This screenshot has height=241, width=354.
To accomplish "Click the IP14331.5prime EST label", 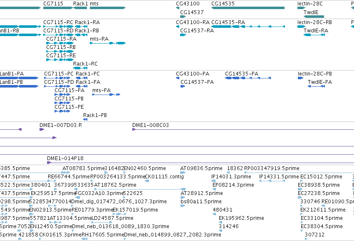I will tap(279, 176).
